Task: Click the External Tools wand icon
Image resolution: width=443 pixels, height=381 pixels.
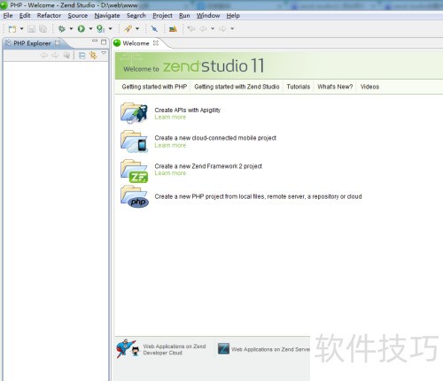Action: pos(128,29)
